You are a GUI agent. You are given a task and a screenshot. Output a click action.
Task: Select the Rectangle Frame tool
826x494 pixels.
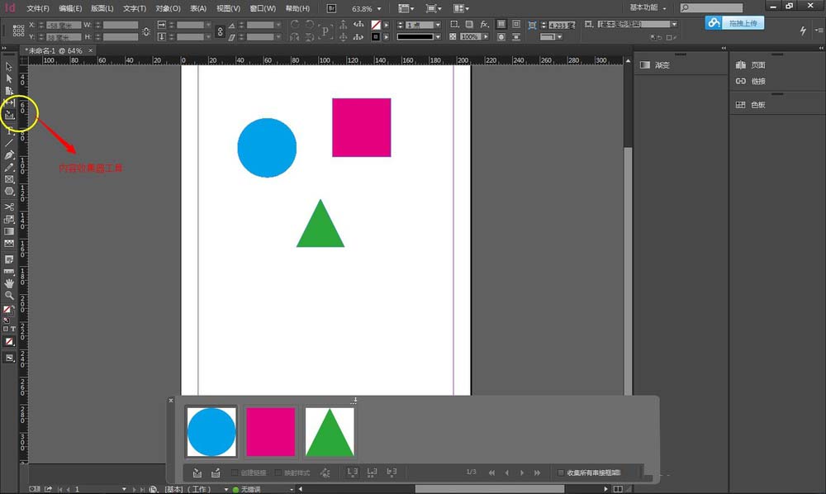[x=10, y=179]
